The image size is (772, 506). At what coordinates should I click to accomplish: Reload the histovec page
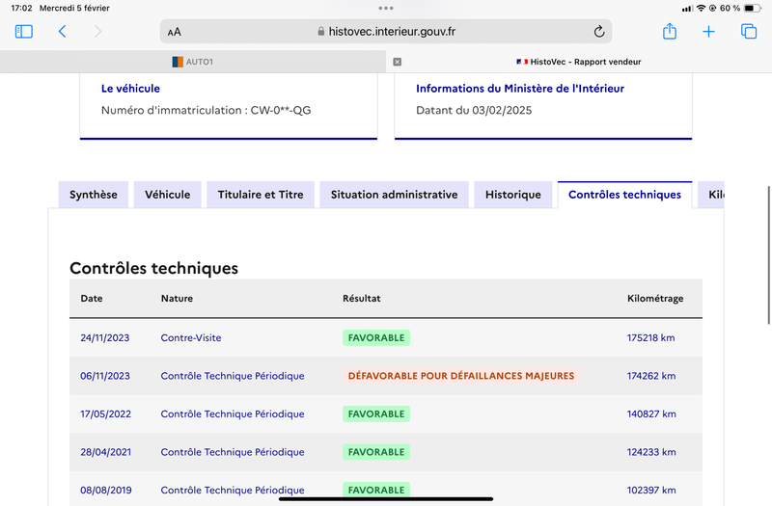click(x=598, y=32)
